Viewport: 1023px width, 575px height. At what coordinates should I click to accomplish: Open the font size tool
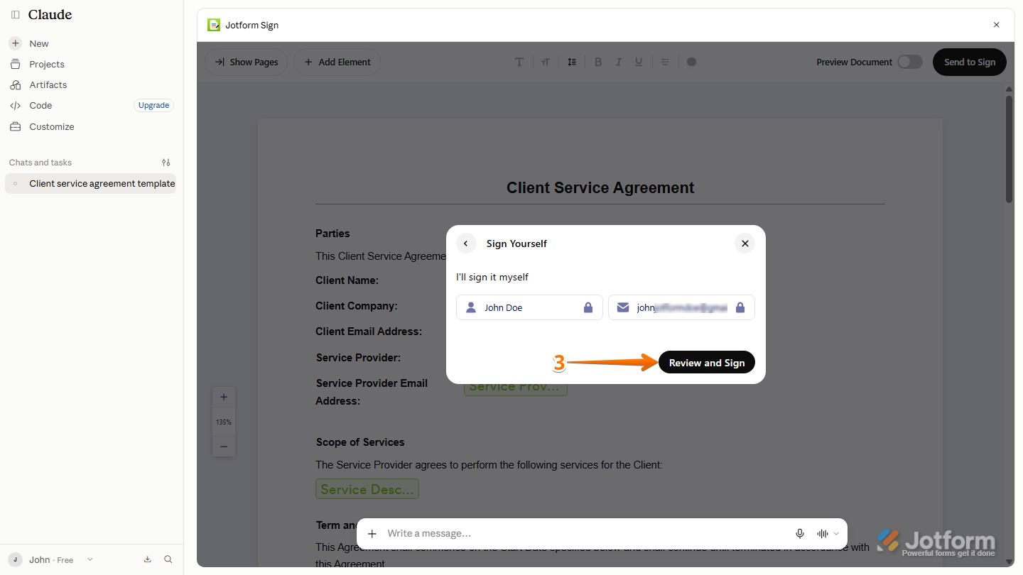pyautogui.click(x=546, y=62)
